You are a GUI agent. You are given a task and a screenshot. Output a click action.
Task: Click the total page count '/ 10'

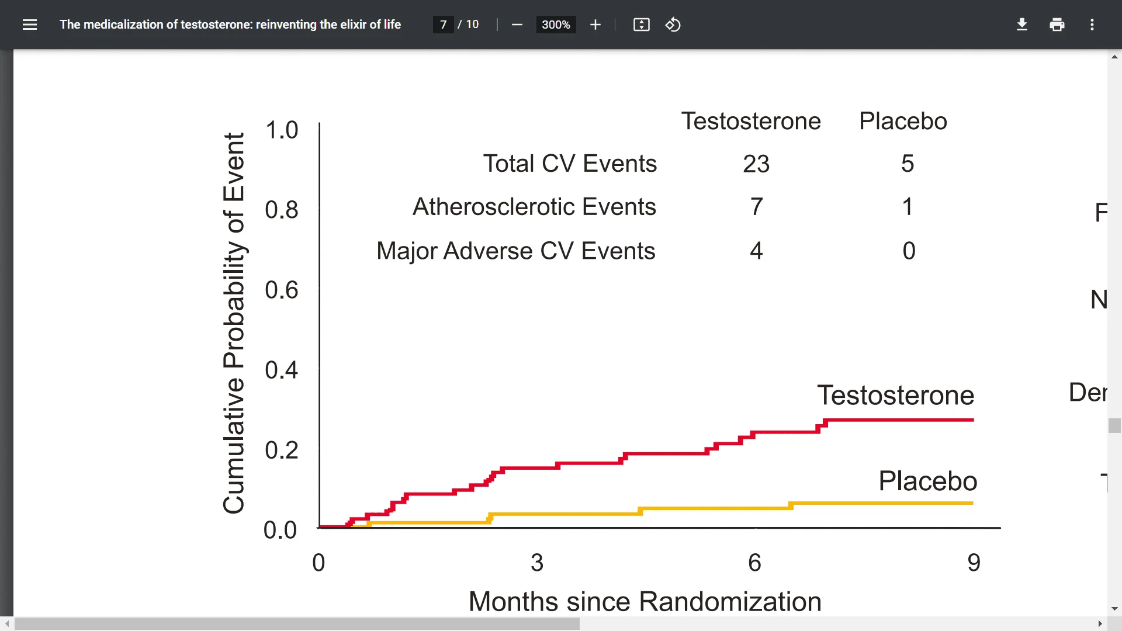pos(468,25)
